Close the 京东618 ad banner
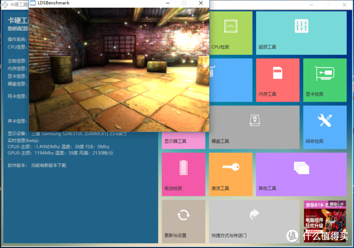The width and height of the screenshot is (354, 248). (343, 204)
